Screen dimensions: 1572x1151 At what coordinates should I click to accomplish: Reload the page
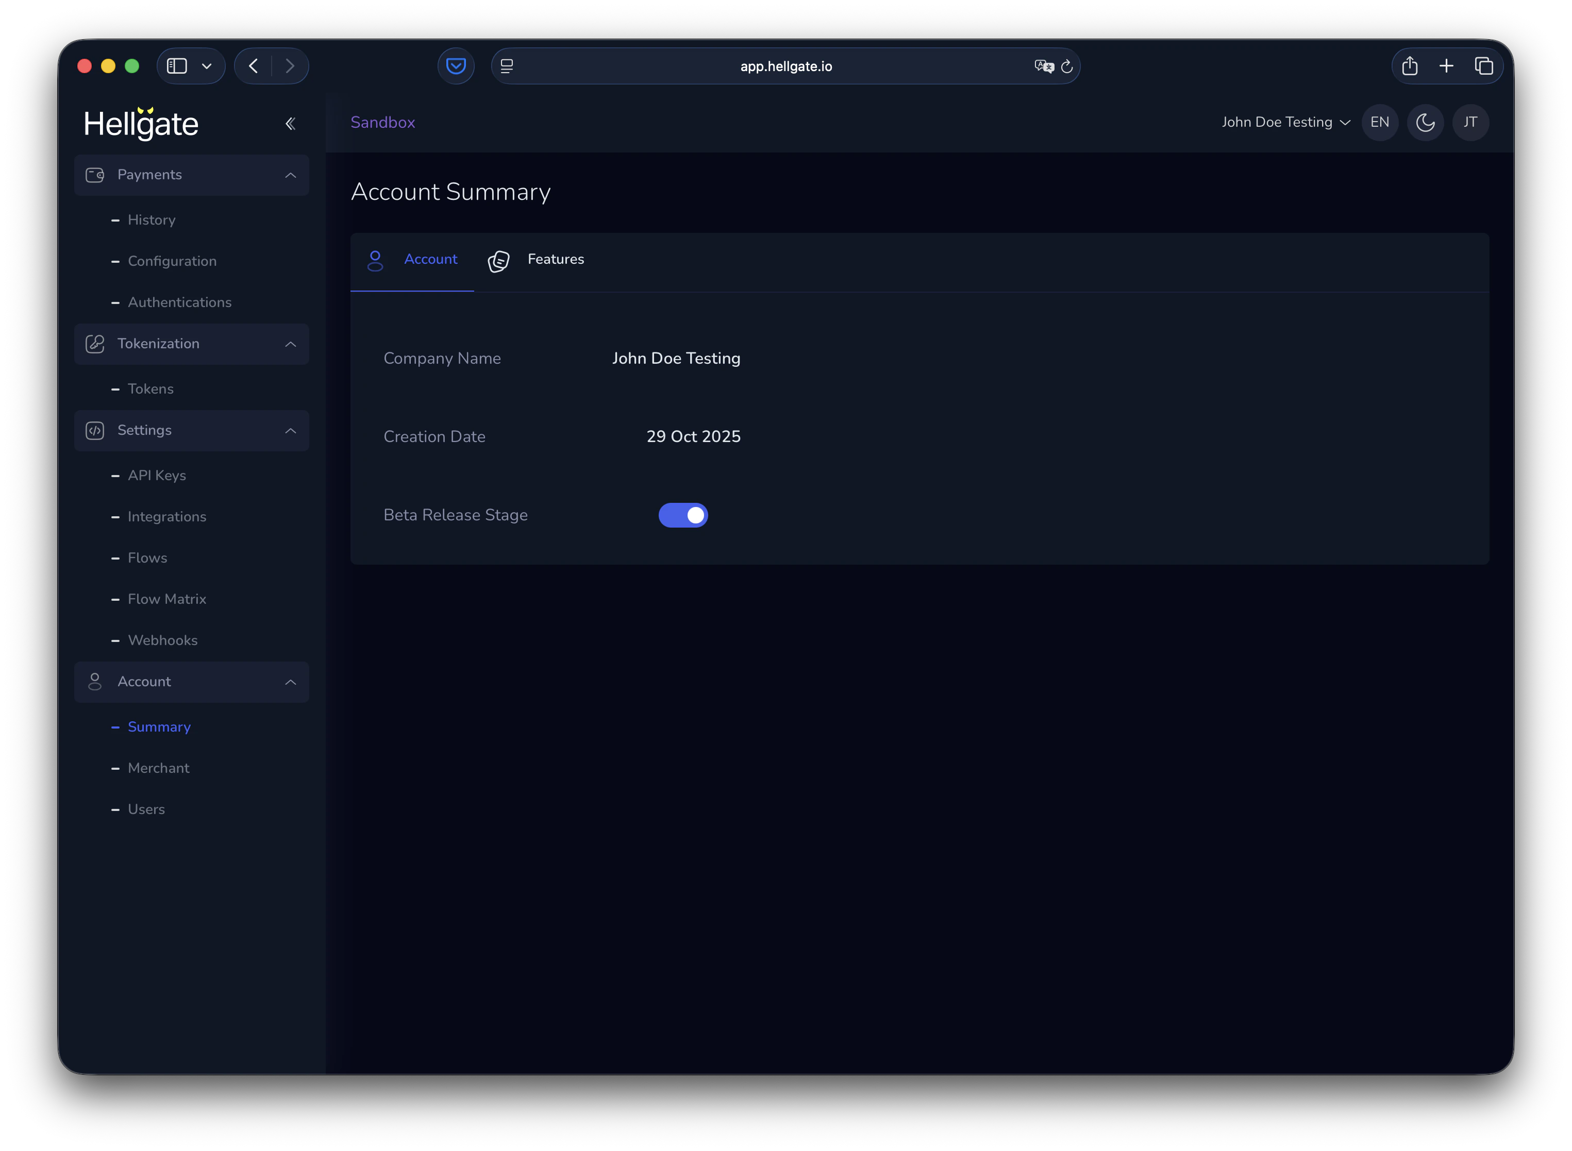pos(1066,66)
